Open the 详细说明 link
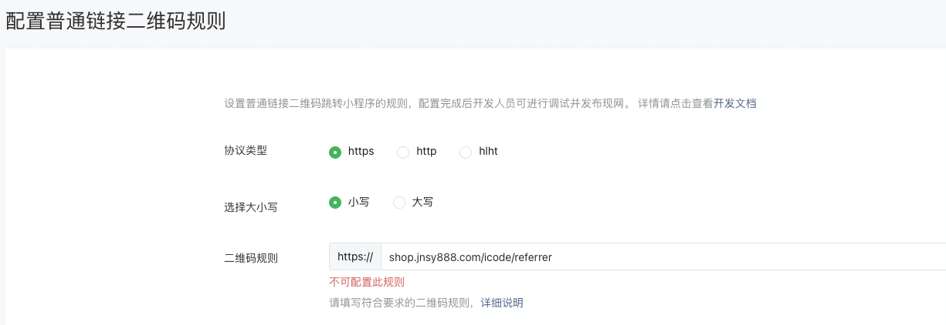Viewport: 946px width, 325px height. [x=502, y=303]
